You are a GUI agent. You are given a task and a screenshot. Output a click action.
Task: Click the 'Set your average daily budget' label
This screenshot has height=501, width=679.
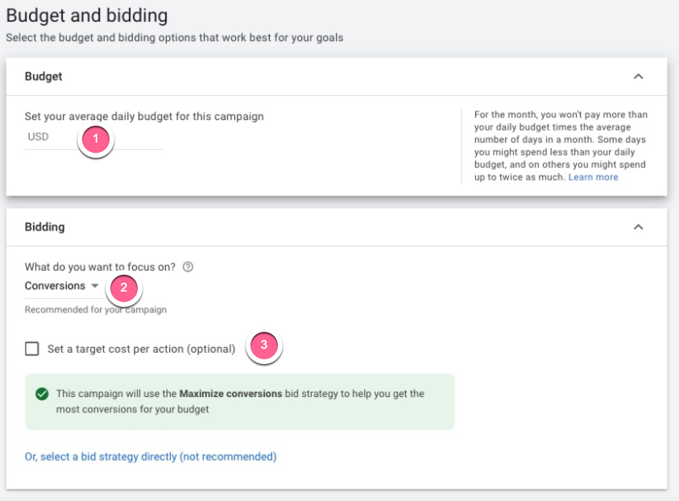(x=144, y=116)
